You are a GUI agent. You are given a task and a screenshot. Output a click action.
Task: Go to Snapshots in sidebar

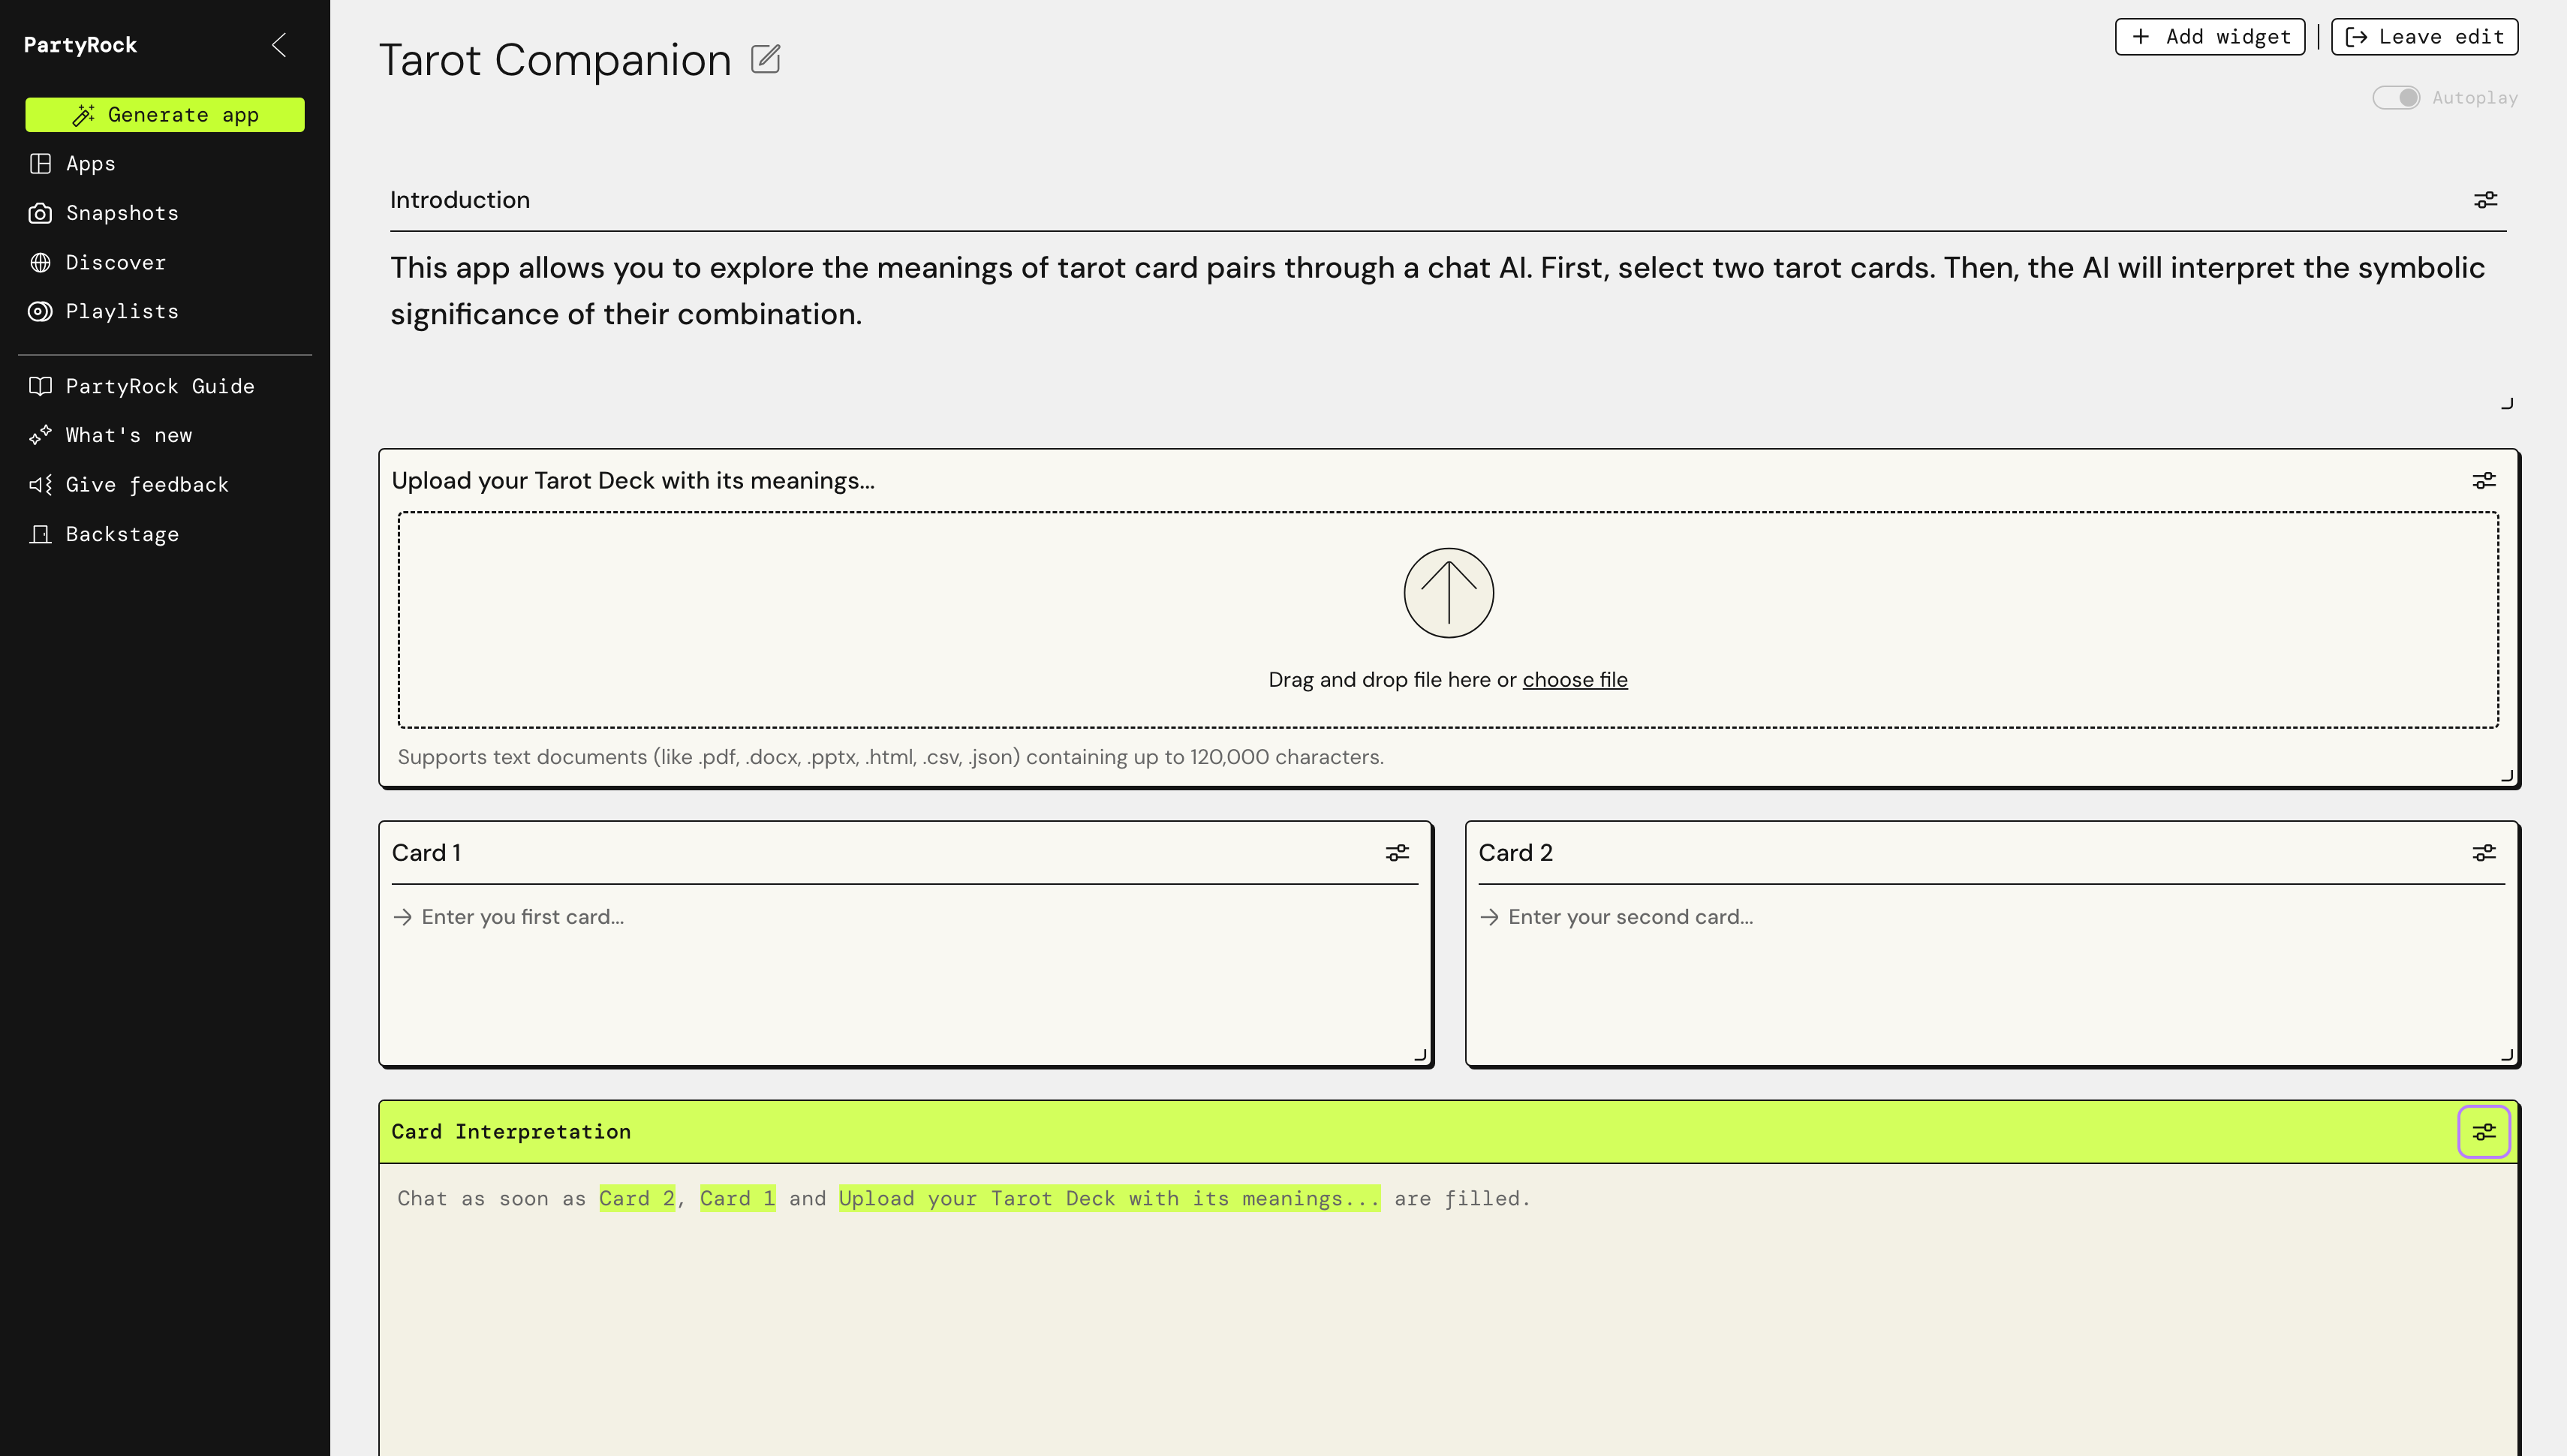121,213
